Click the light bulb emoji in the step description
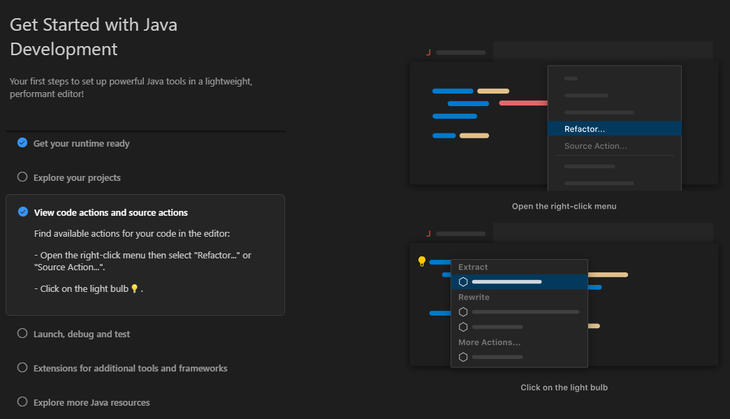The height and width of the screenshot is (419, 730). [x=133, y=288]
